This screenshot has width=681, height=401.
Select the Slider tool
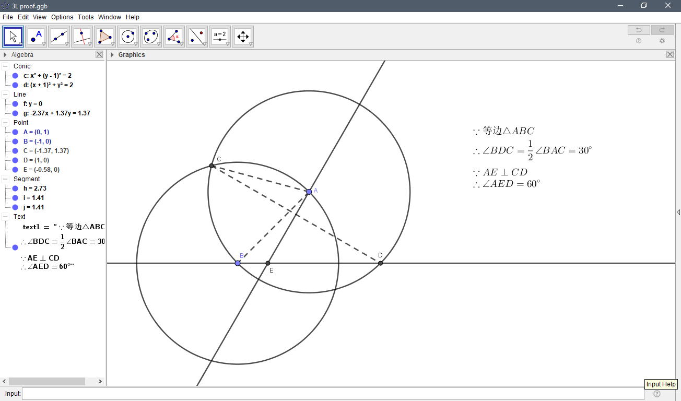220,36
